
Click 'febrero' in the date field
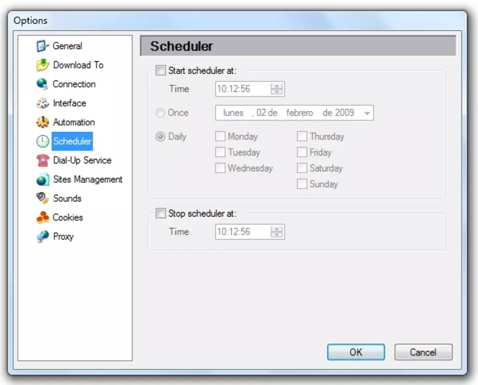tap(300, 113)
